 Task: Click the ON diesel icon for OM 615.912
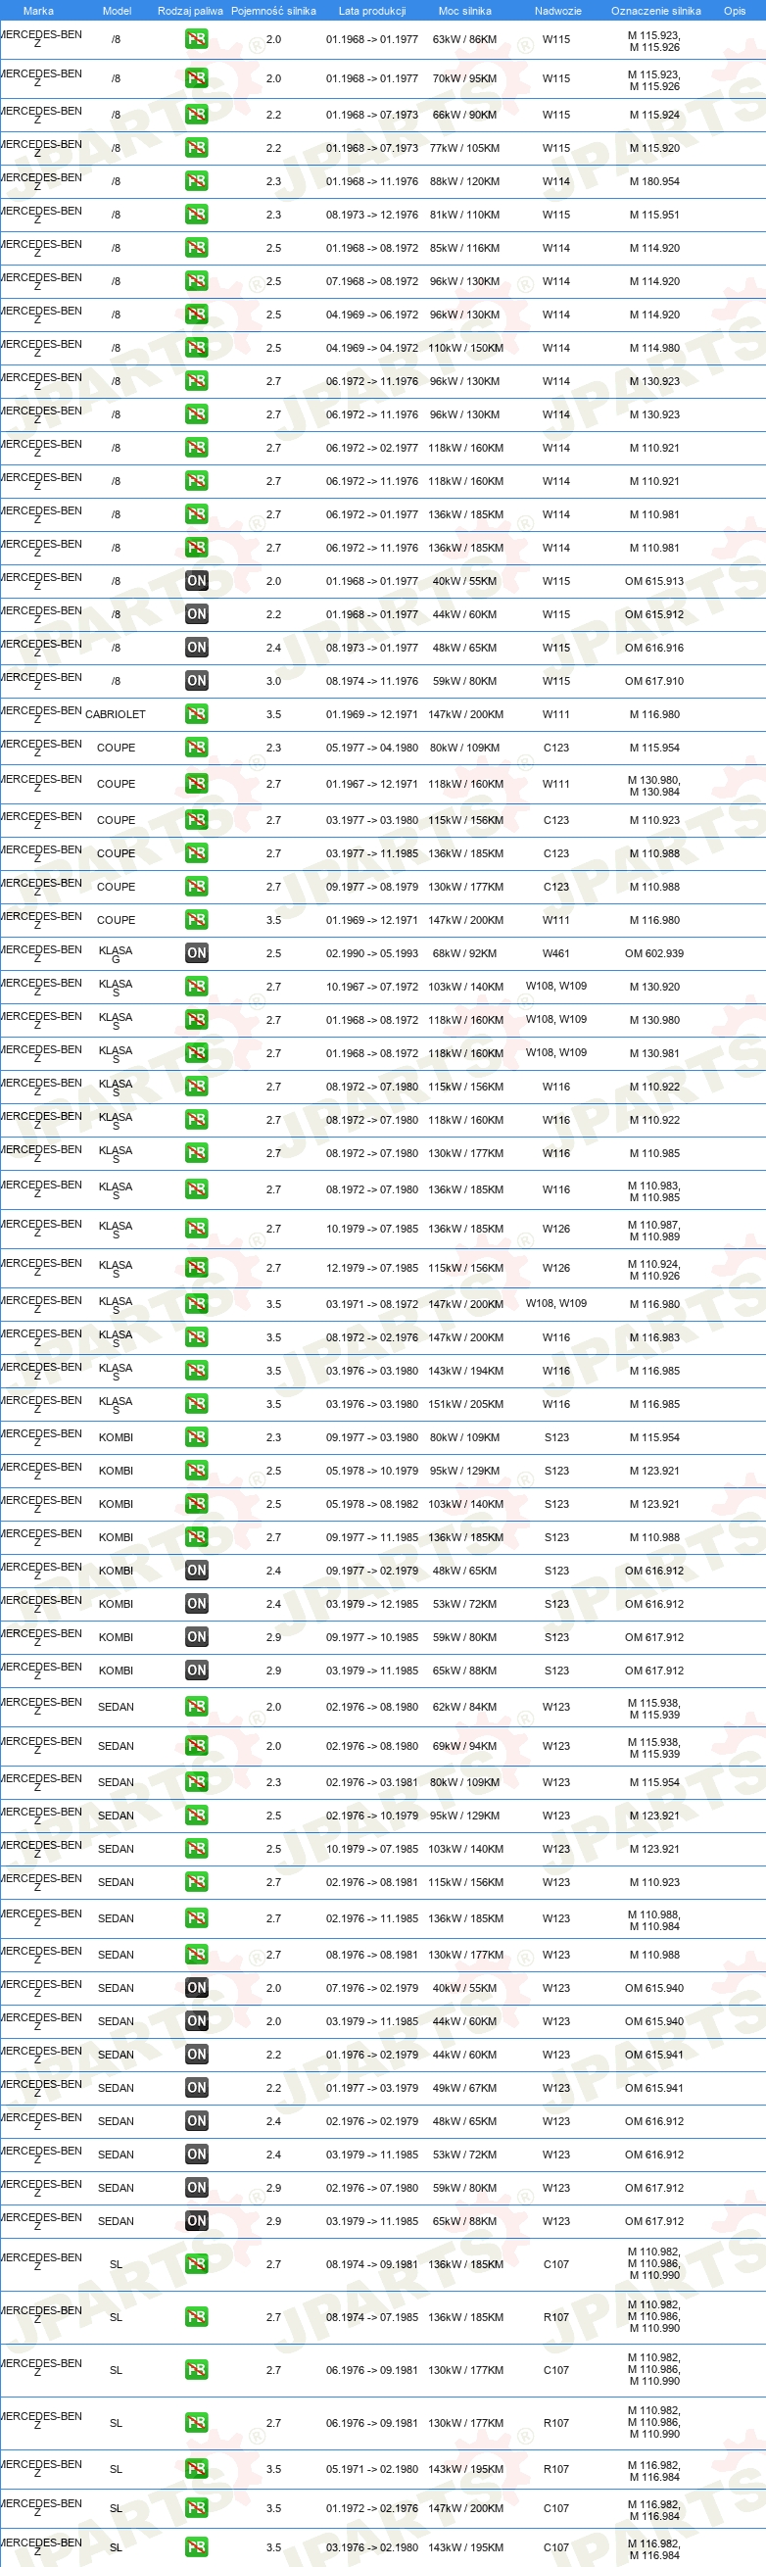(196, 614)
